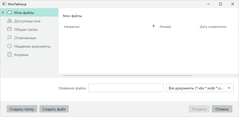Click the briefcase icon for Общие папки
239x117 pixels.
tap(10, 29)
